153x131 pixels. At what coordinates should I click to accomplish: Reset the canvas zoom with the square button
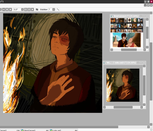point(10,9)
